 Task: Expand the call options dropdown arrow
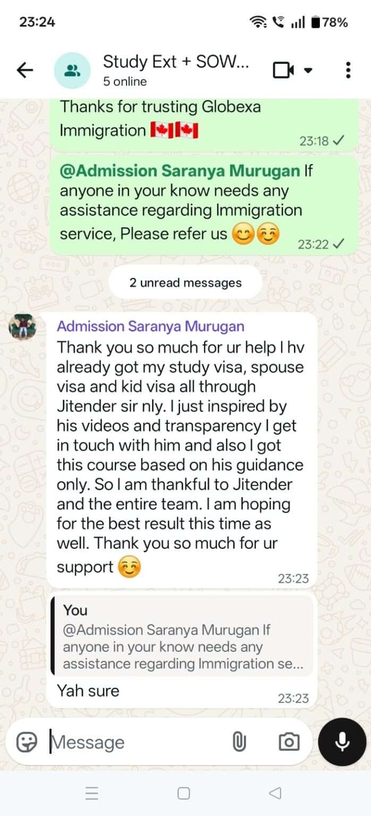[308, 71]
